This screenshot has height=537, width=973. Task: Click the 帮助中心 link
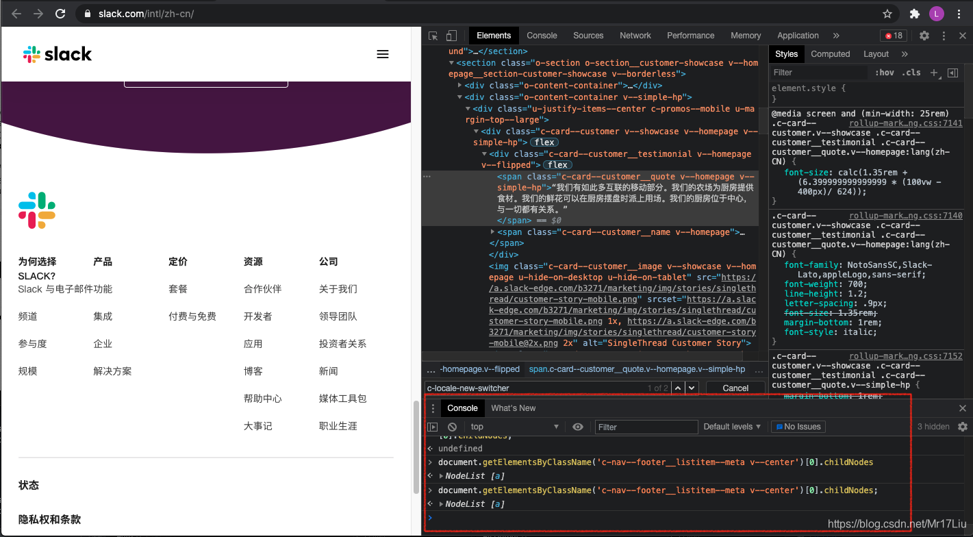pyautogui.click(x=264, y=398)
